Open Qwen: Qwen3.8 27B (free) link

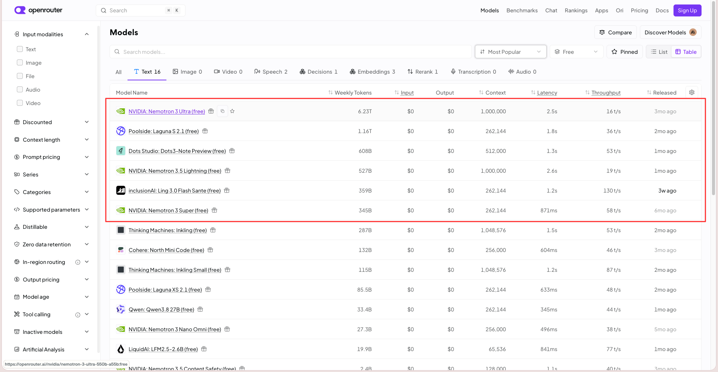162,310
